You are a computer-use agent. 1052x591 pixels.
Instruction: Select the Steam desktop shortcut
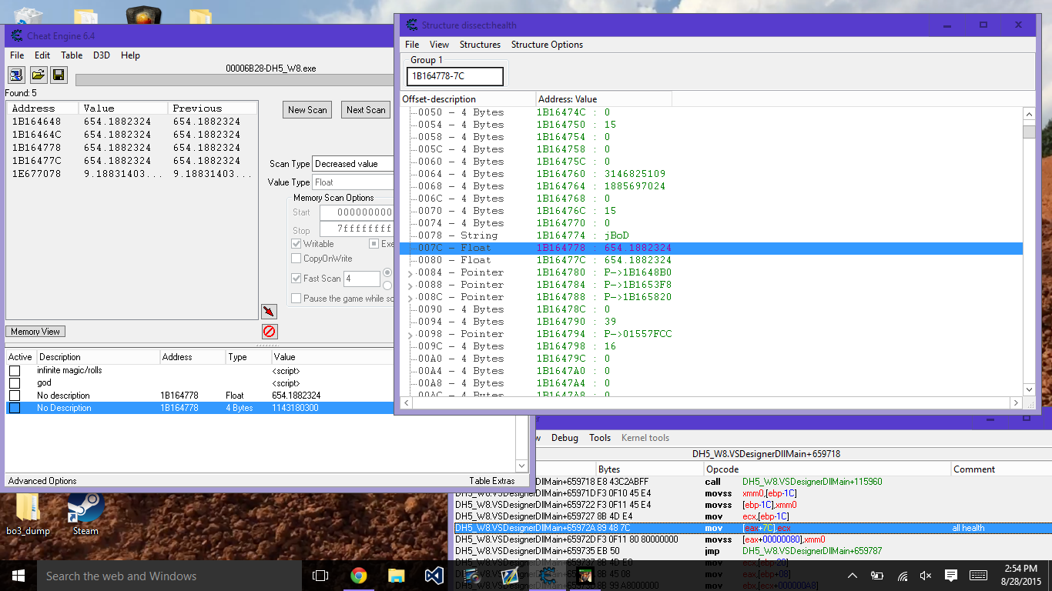tap(85, 514)
